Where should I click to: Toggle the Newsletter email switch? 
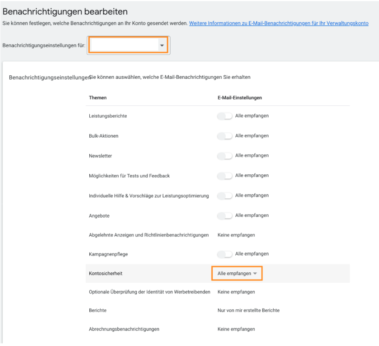pyautogui.click(x=224, y=156)
